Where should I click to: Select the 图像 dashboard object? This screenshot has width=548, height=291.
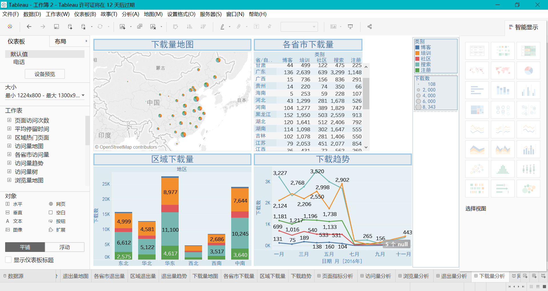click(x=14, y=230)
